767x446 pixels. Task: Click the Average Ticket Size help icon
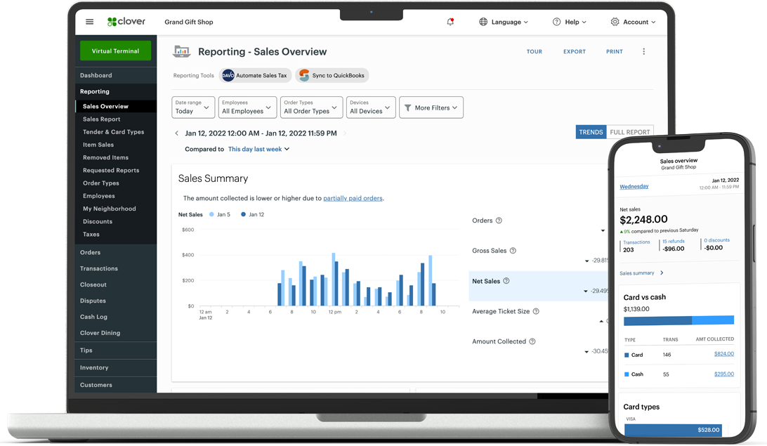pyautogui.click(x=536, y=311)
